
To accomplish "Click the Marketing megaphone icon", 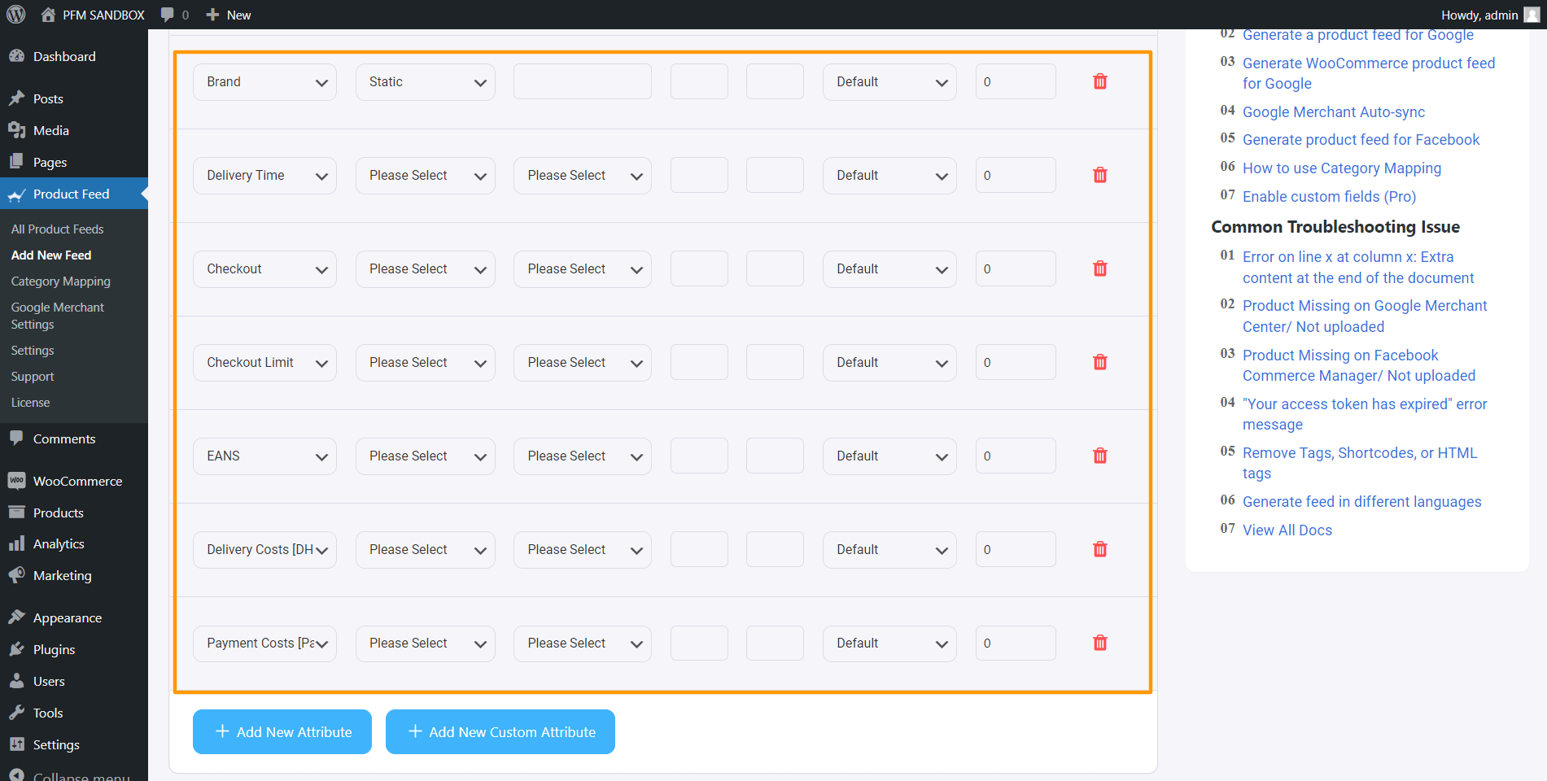I will click(x=16, y=575).
